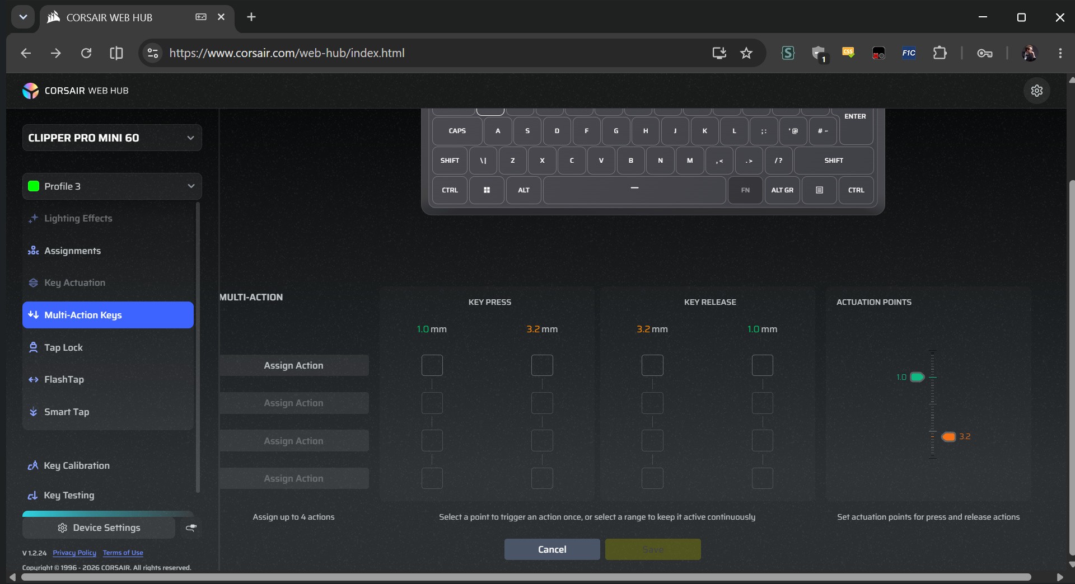Image resolution: width=1075 pixels, height=584 pixels.
Task: Expand the CLIPPER PRO MINI 60 device dropdown
Action: click(x=112, y=138)
